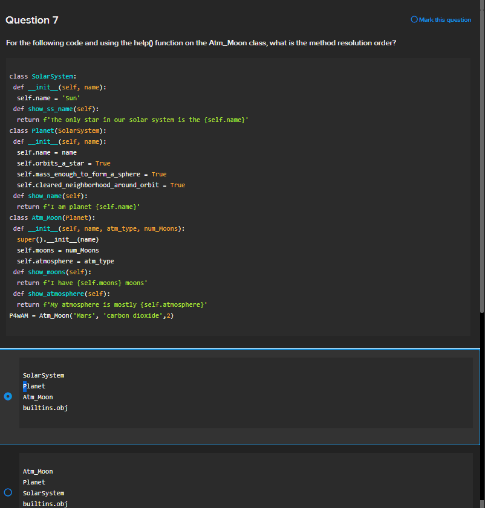Click the P4WAM assignment code line
485x508 pixels.
92,316
